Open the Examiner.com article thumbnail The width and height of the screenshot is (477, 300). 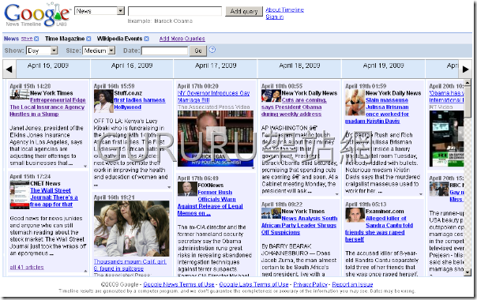pos(355,215)
